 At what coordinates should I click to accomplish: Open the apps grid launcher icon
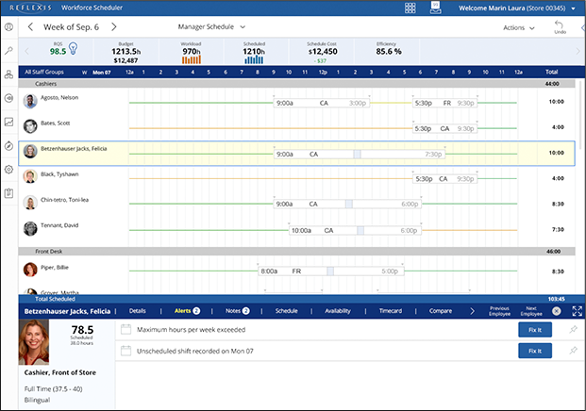click(410, 8)
